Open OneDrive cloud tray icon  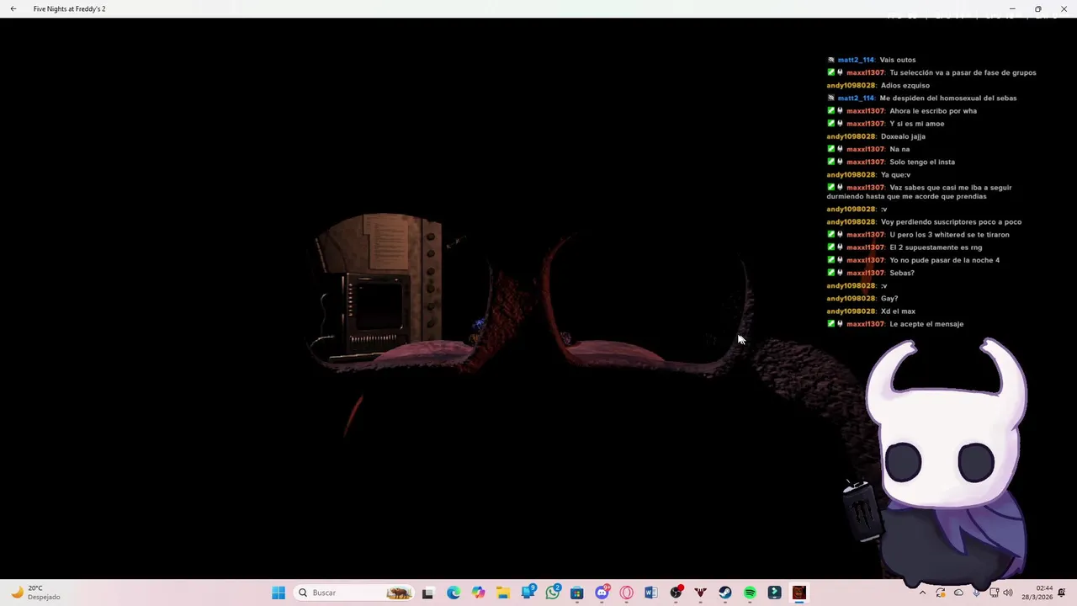point(958,593)
